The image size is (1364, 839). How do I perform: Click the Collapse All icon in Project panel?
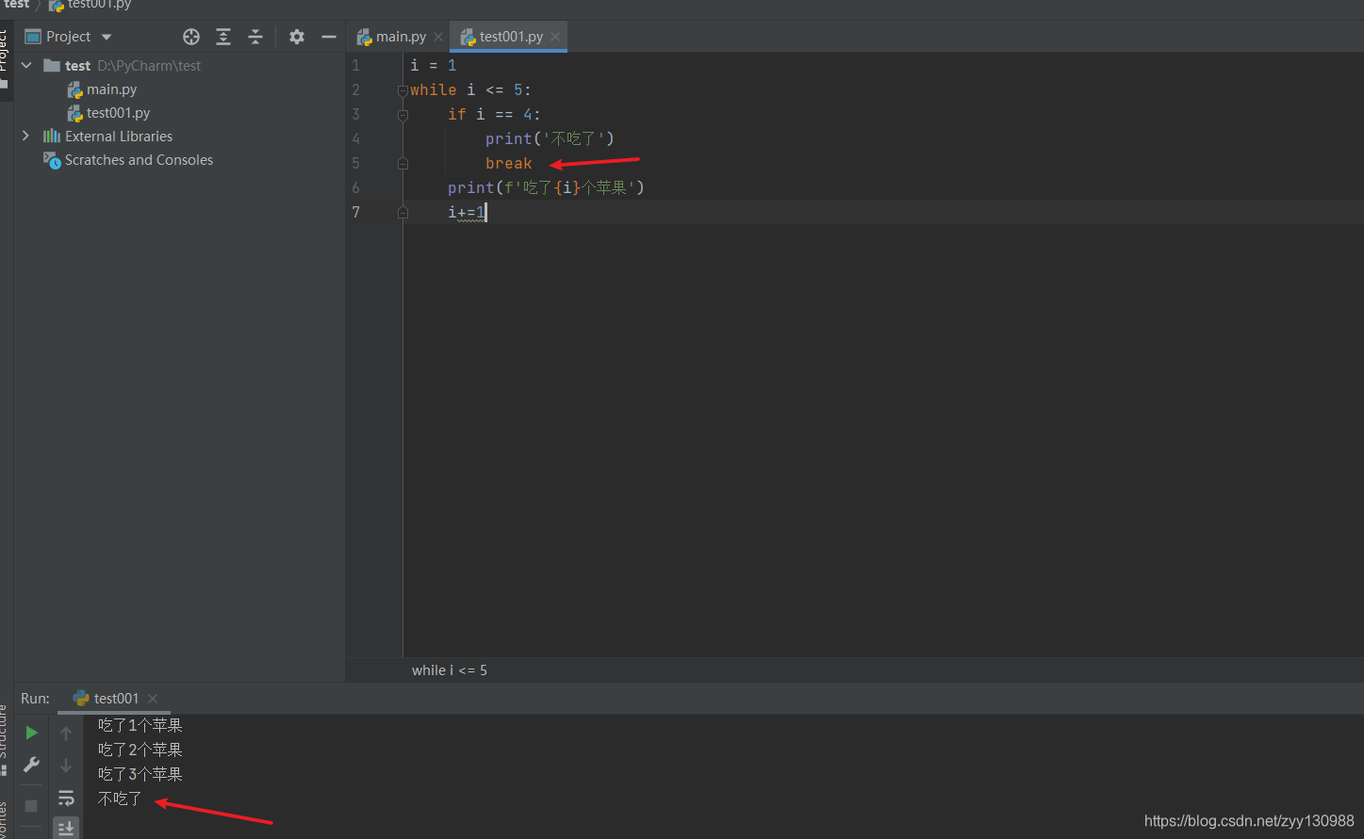pyautogui.click(x=255, y=37)
